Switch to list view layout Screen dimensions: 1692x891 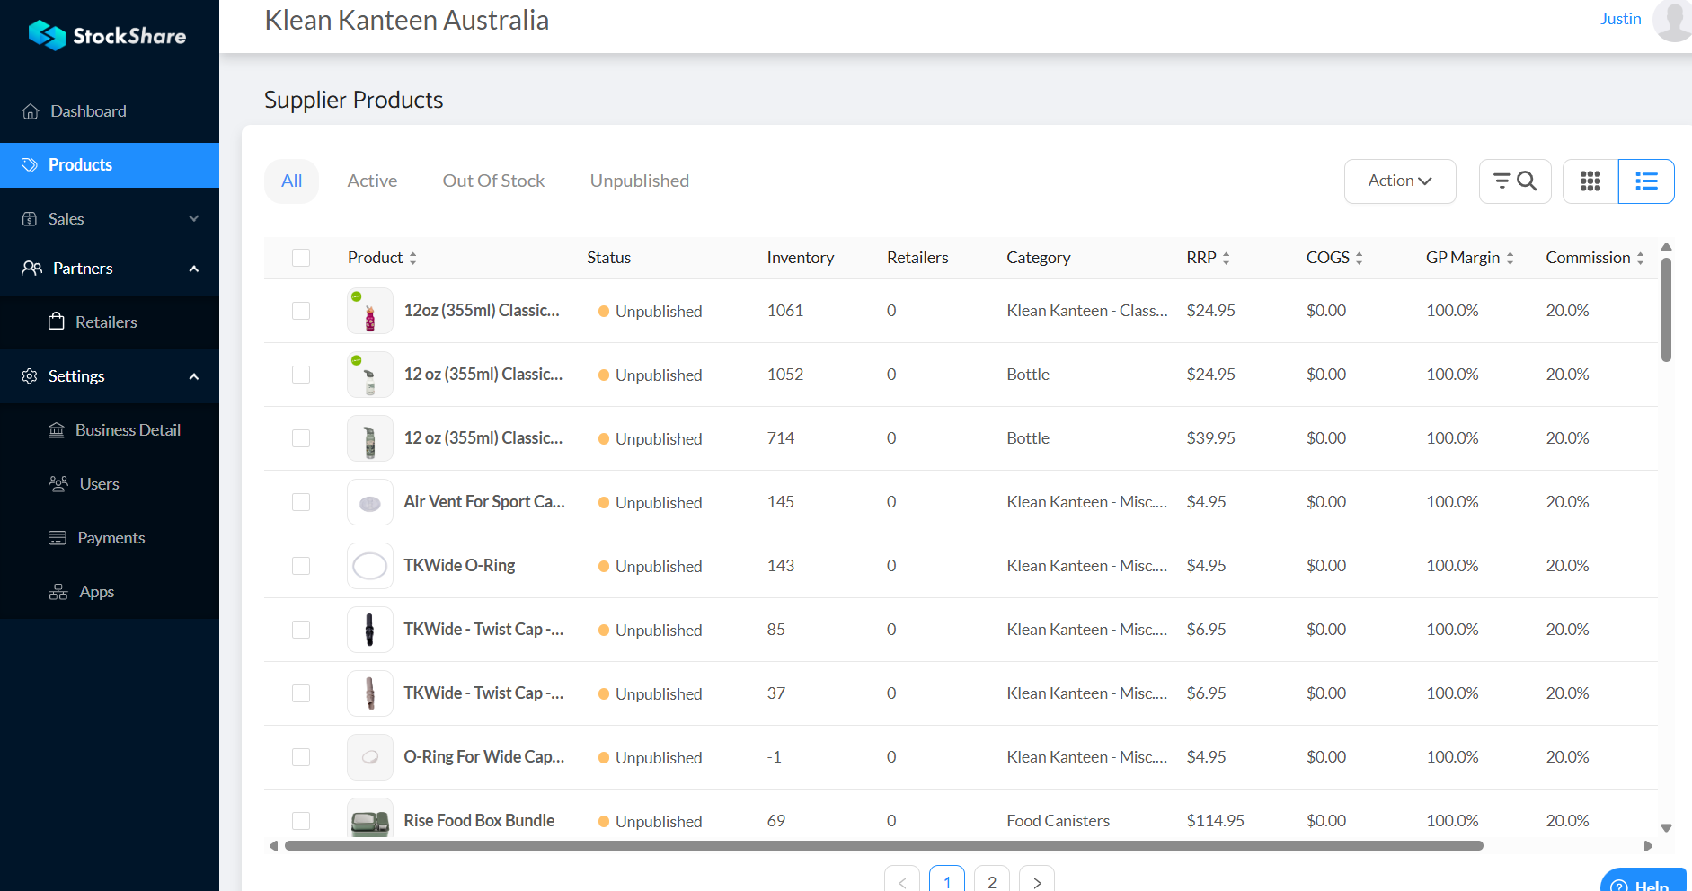[x=1645, y=181]
